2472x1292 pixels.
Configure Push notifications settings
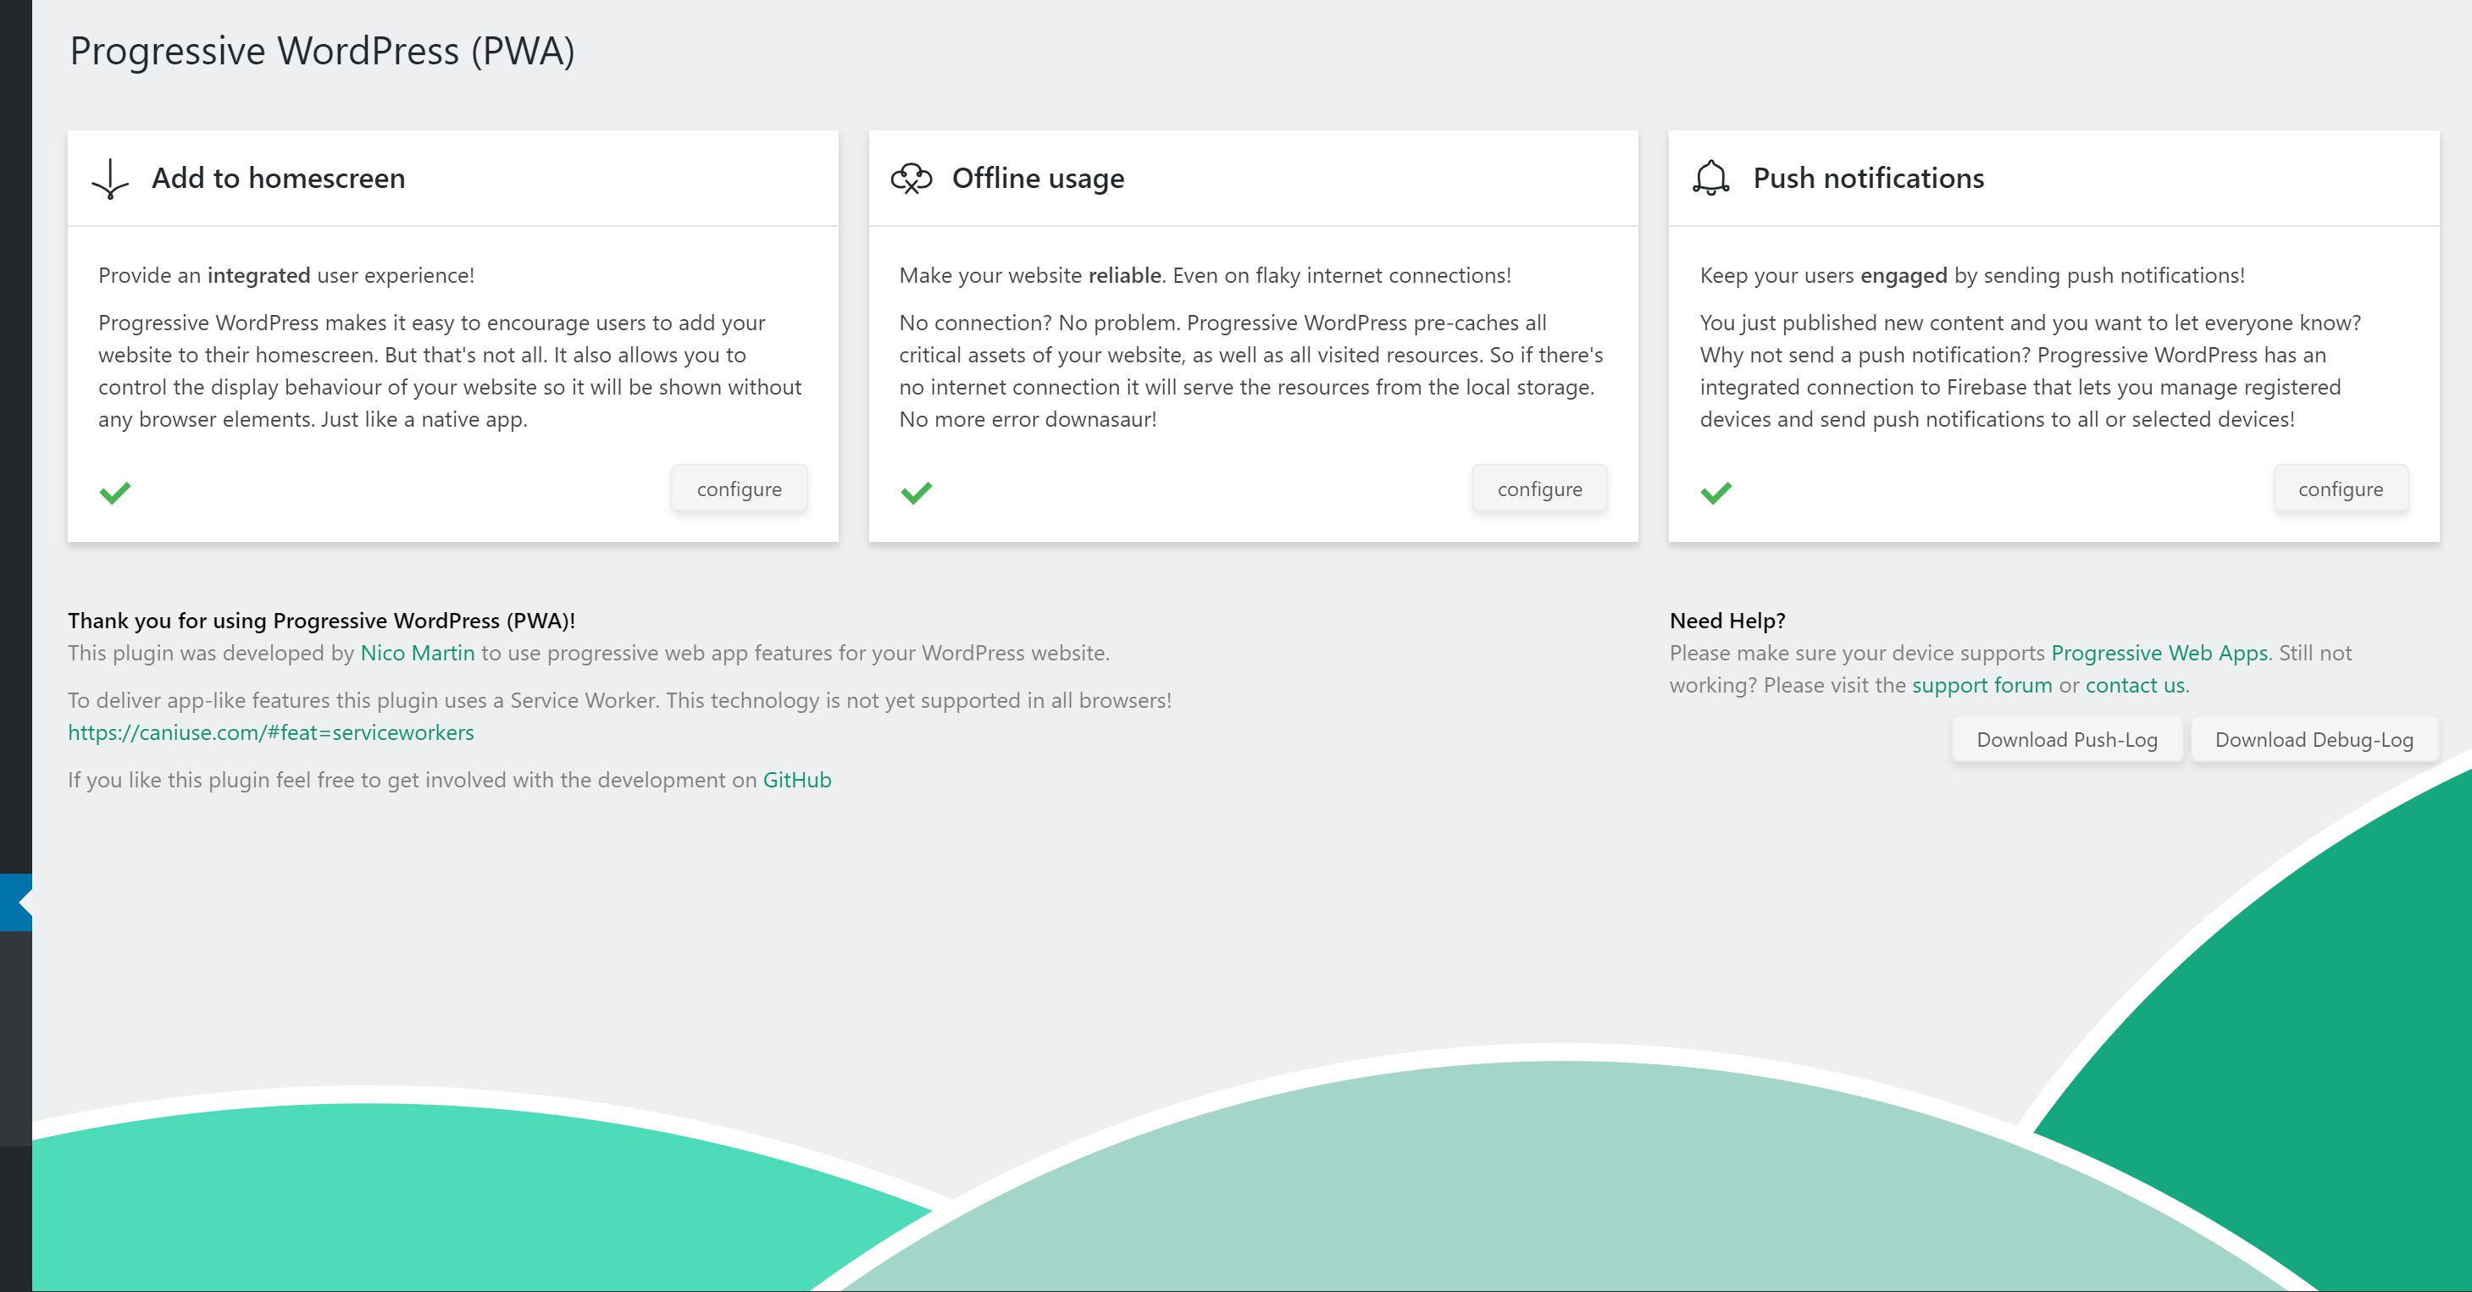[2340, 489]
